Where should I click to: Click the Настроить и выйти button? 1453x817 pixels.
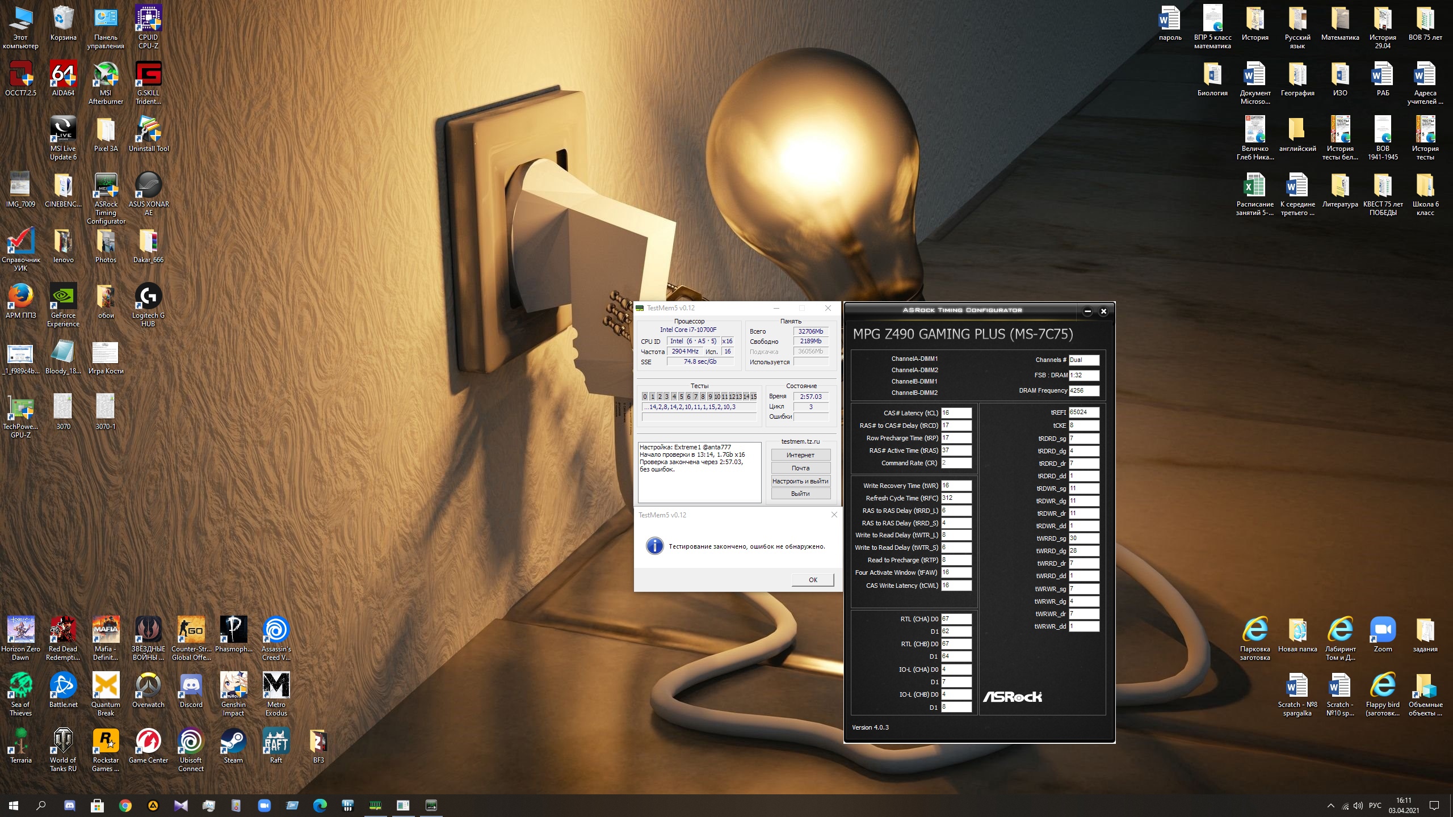pos(800,481)
